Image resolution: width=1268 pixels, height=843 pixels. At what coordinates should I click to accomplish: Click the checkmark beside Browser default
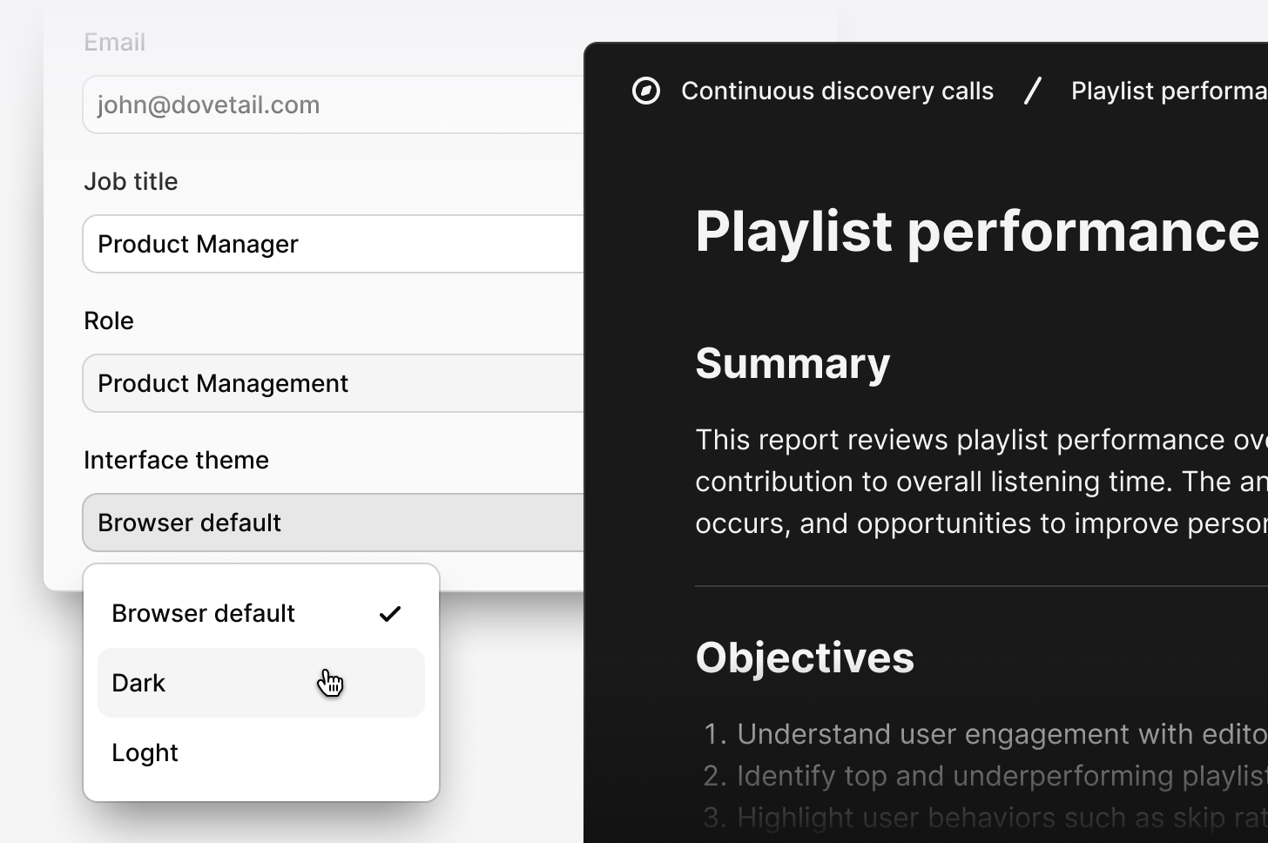point(390,613)
